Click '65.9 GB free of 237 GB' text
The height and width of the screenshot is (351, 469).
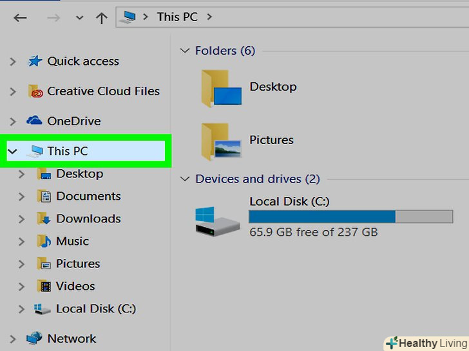click(x=314, y=232)
